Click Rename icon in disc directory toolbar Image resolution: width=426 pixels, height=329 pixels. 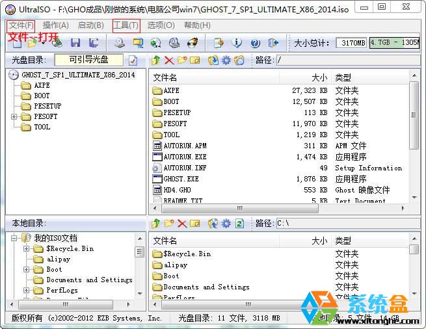coord(195,60)
